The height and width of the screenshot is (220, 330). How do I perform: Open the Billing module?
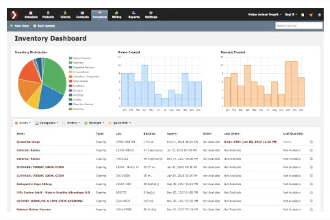point(117,15)
